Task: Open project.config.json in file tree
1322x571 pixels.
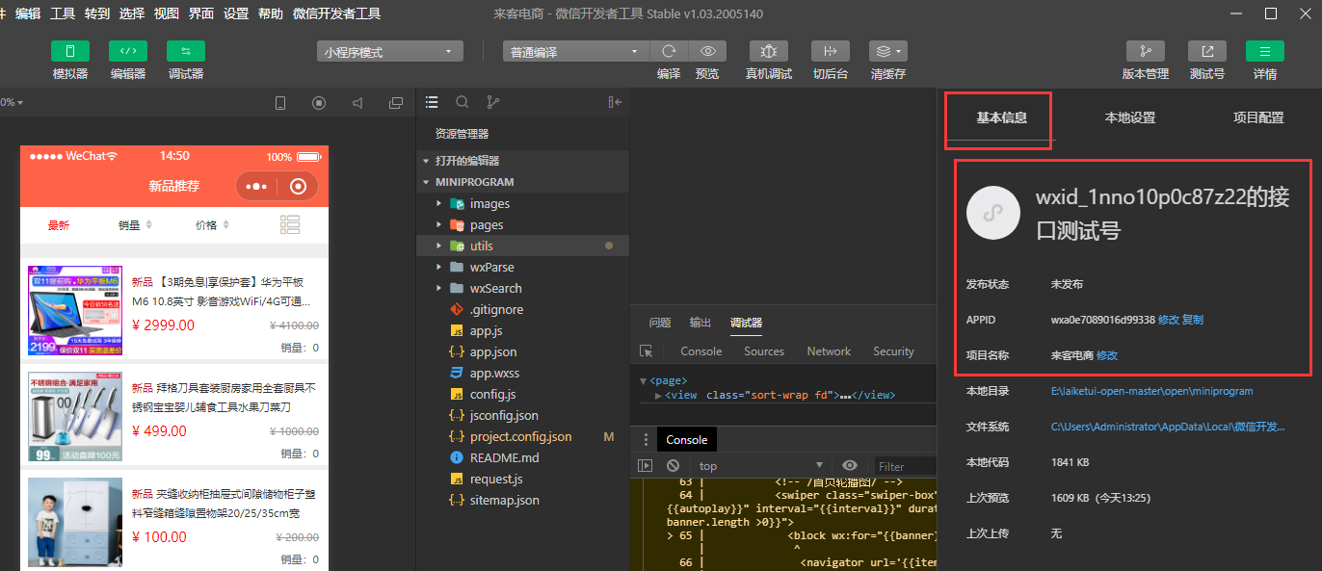Action: click(522, 436)
